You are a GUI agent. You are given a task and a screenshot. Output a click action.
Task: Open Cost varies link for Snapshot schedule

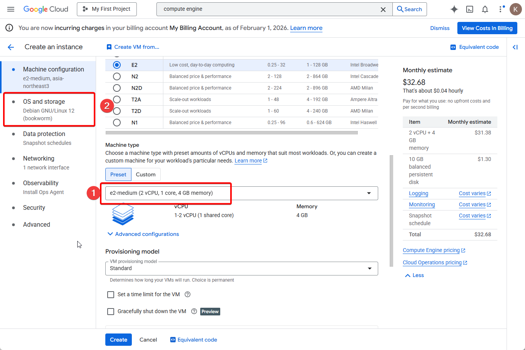[x=475, y=216]
